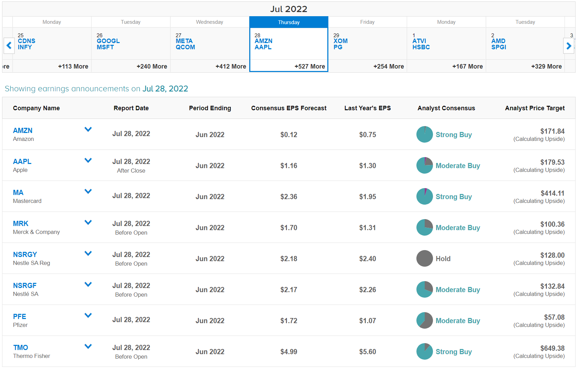
Task: Open MRK analyst consensus pie chart
Action: coord(424,227)
